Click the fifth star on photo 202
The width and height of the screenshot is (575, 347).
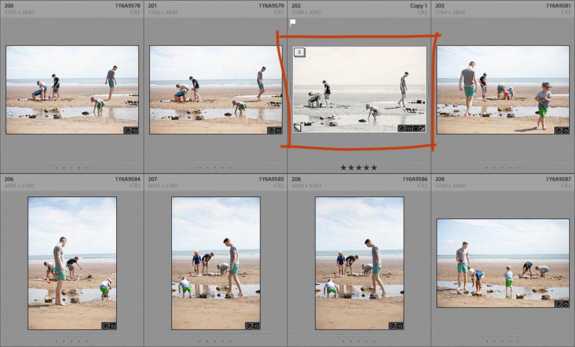pyautogui.click(x=374, y=168)
